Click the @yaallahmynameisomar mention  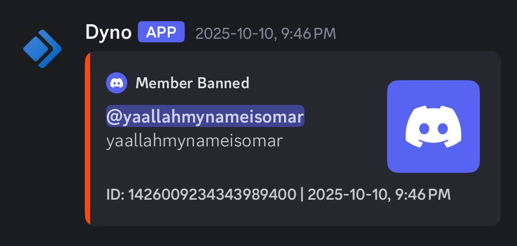[x=205, y=116]
